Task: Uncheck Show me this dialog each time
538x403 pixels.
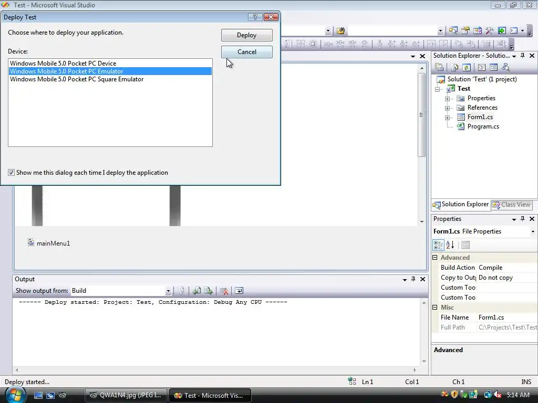Action: (x=12, y=172)
